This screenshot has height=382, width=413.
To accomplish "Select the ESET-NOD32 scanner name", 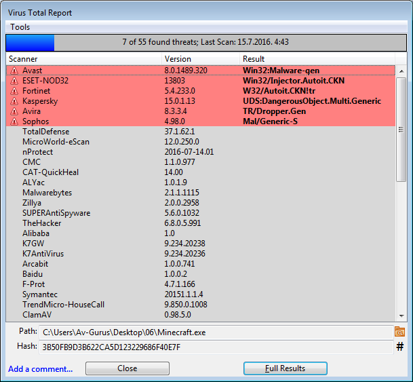I will [x=45, y=81].
